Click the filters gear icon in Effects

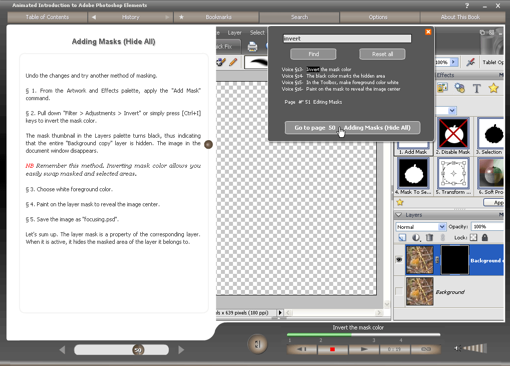pyautogui.click(x=459, y=88)
